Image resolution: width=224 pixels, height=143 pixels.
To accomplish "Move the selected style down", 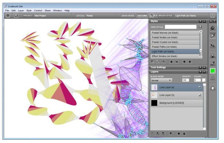I will coord(190,62).
